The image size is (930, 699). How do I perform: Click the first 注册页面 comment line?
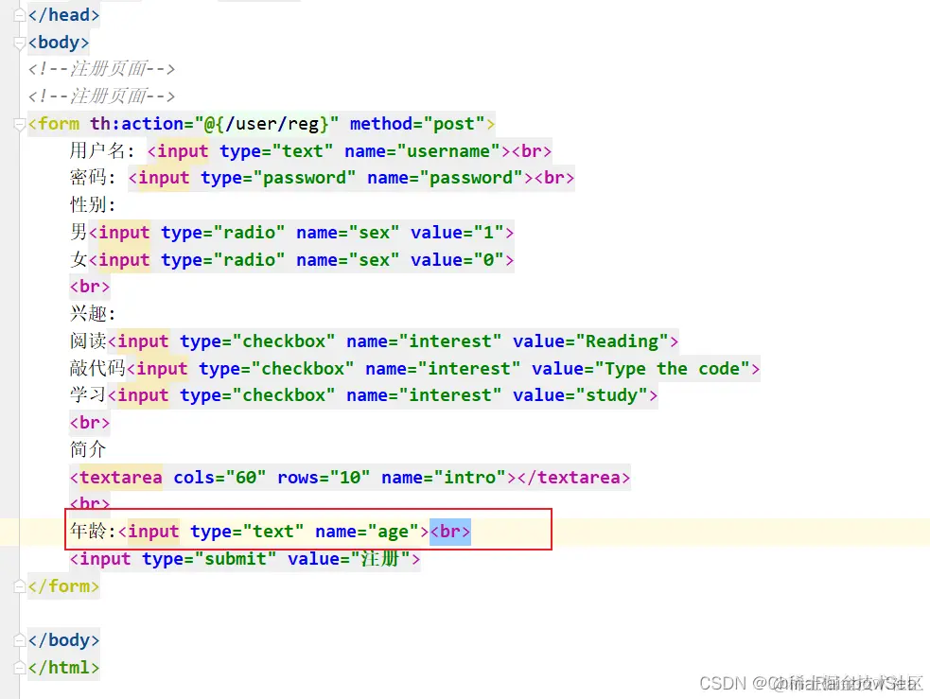(101, 69)
